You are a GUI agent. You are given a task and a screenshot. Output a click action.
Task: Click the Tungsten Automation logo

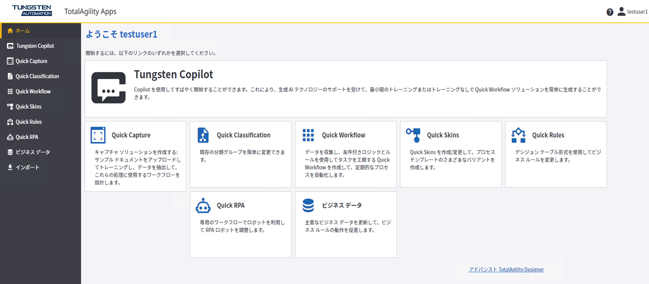(x=32, y=10)
